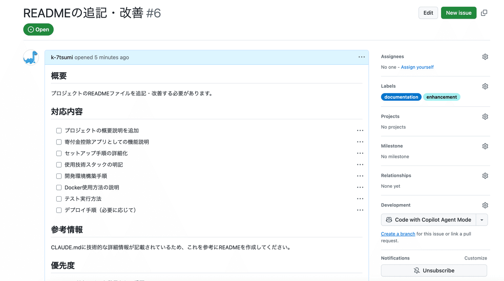The image size is (504, 281).
Task: Open the menu beside 使用技術スタックの明記
Action: pos(360,164)
